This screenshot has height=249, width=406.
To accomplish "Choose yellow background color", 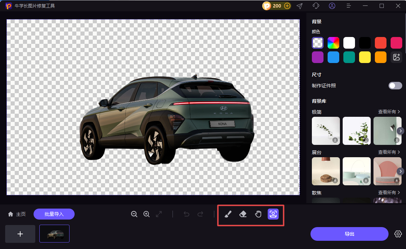I will [365, 57].
